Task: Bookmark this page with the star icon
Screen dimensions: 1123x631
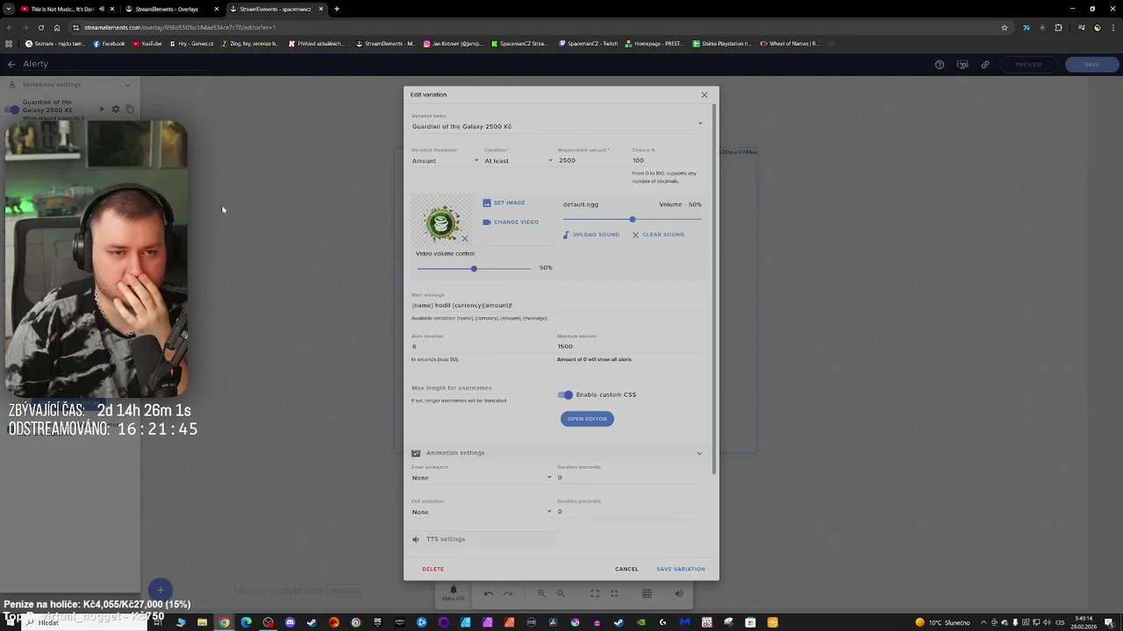Action: [1005, 27]
